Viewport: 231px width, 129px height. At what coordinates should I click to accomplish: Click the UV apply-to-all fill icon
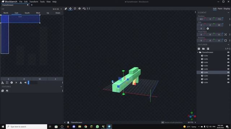pyautogui.click(x=3, y=83)
